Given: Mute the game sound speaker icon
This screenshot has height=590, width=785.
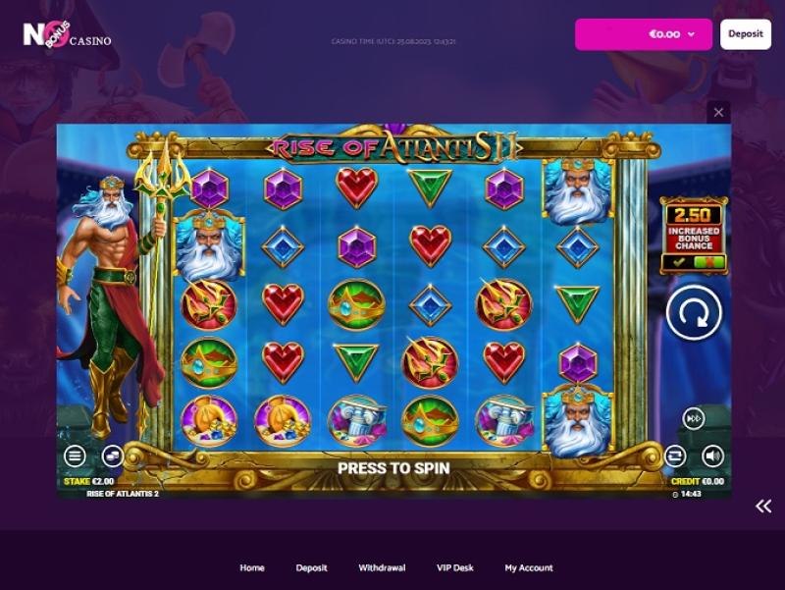Looking at the screenshot, I should point(712,456).
